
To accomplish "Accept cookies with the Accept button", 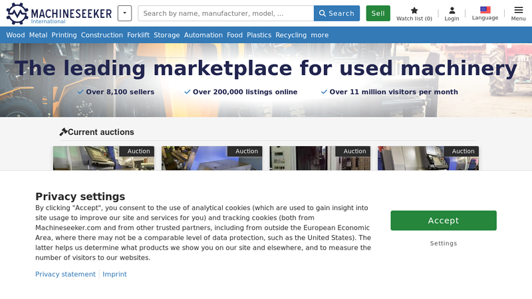I will 444,221.
